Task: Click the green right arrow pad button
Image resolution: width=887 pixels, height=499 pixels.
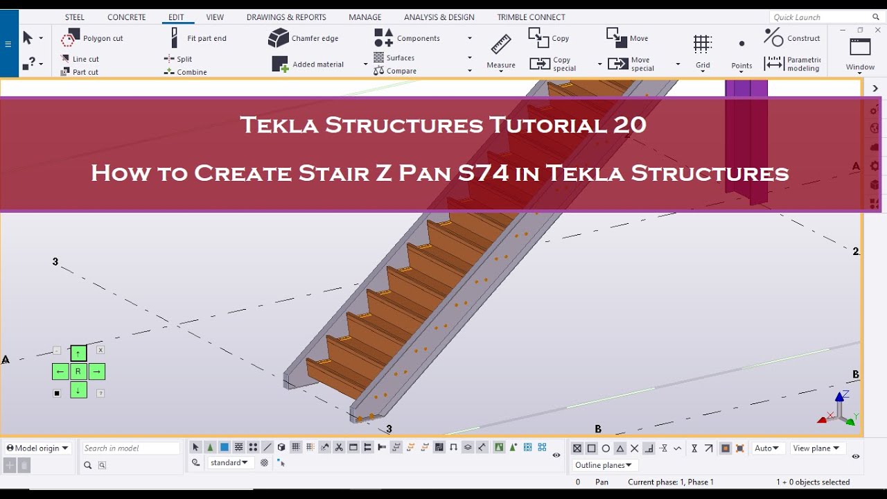Action: click(96, 371)
